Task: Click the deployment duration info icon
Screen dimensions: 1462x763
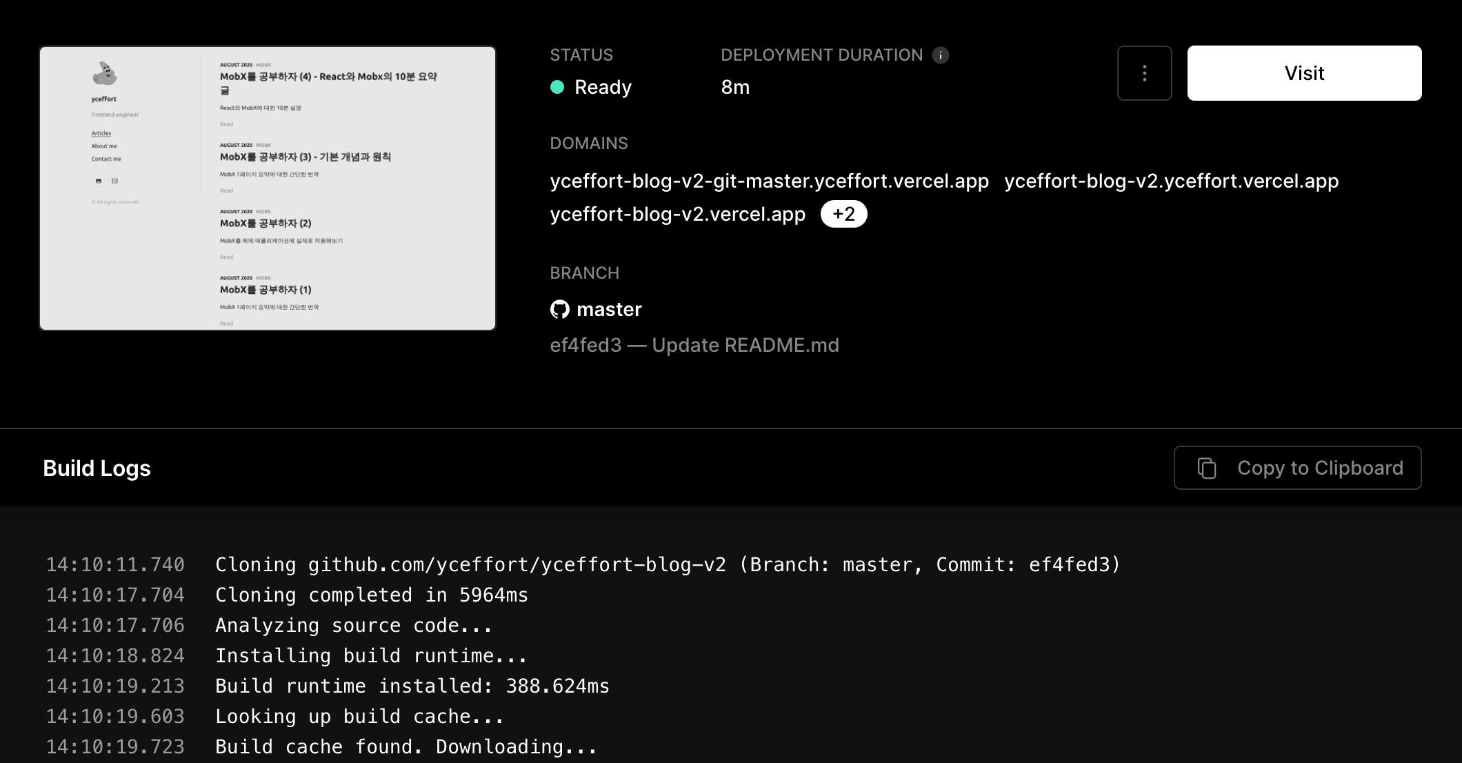Action: [x=941, y=55]
